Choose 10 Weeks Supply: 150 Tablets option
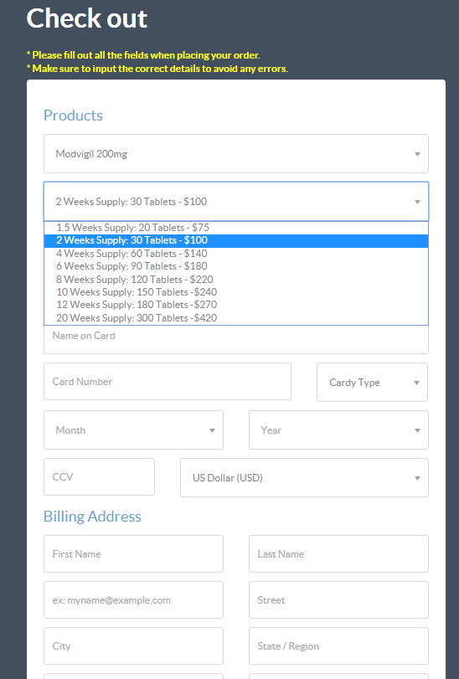 [x=236, y=292]
